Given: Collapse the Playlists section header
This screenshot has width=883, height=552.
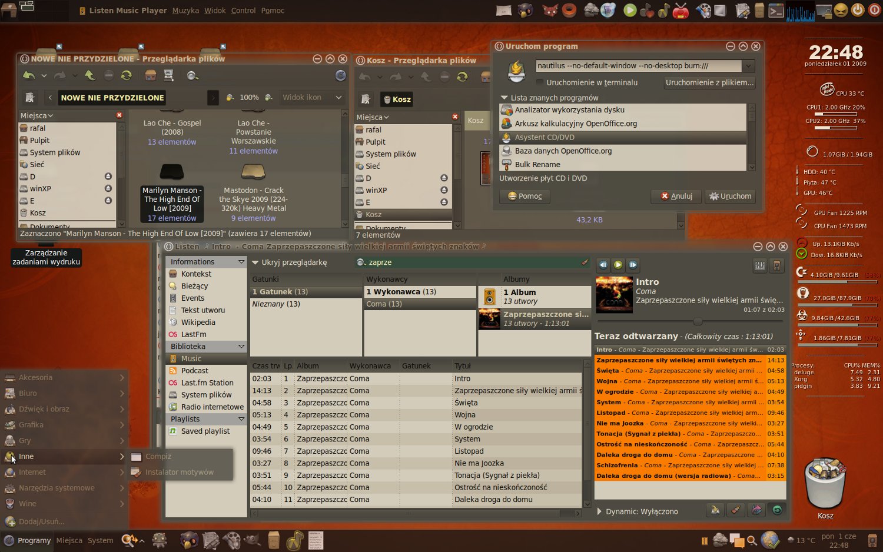Looking at the screenshot, I should click(206, 419).
